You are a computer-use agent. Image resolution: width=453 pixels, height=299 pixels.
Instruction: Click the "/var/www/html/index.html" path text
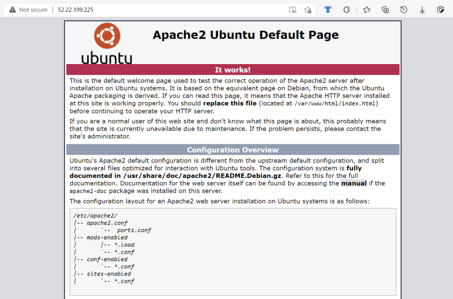[334, 103]
